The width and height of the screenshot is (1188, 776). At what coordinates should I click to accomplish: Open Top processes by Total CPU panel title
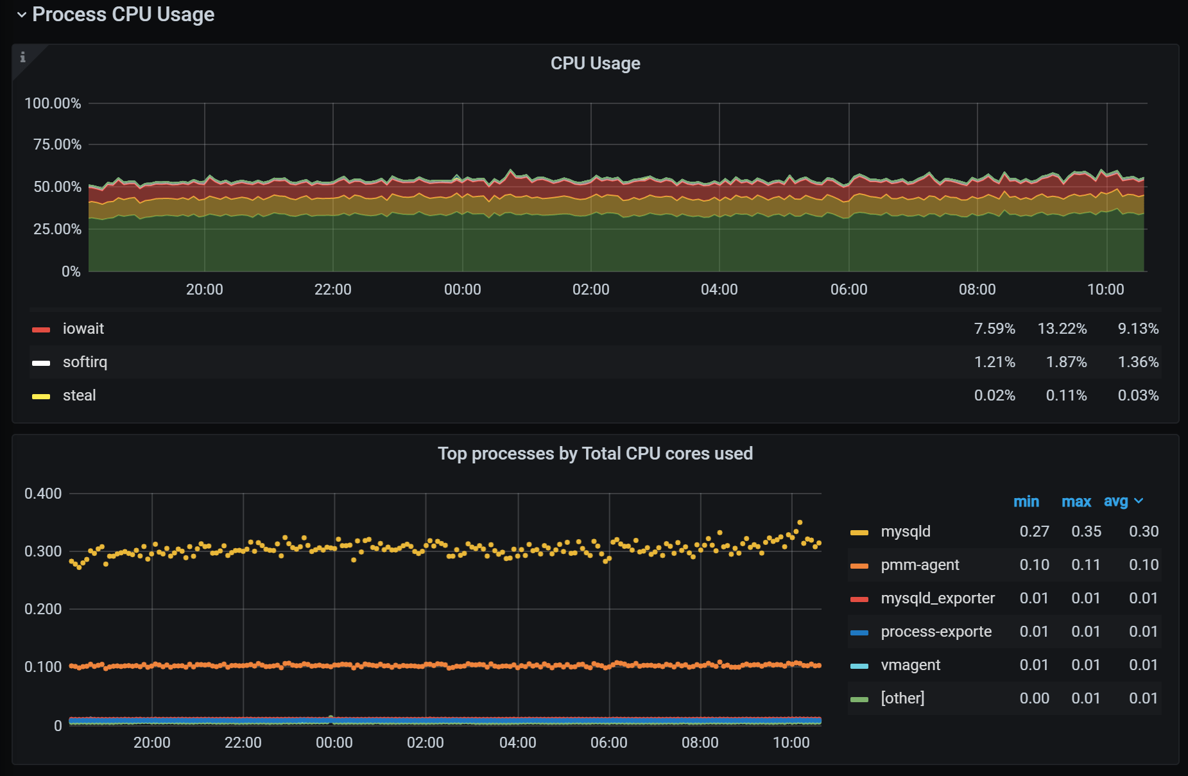click(595, 454)
